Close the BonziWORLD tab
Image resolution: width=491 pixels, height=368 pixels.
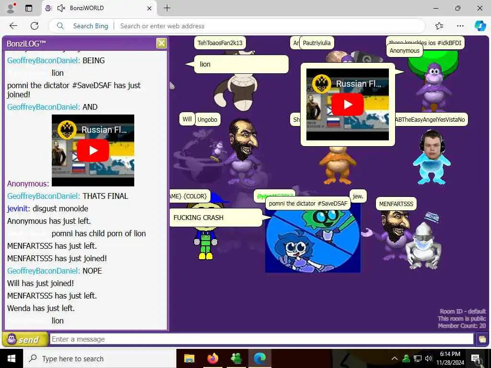pyautogui.click(x=150, y=8)
